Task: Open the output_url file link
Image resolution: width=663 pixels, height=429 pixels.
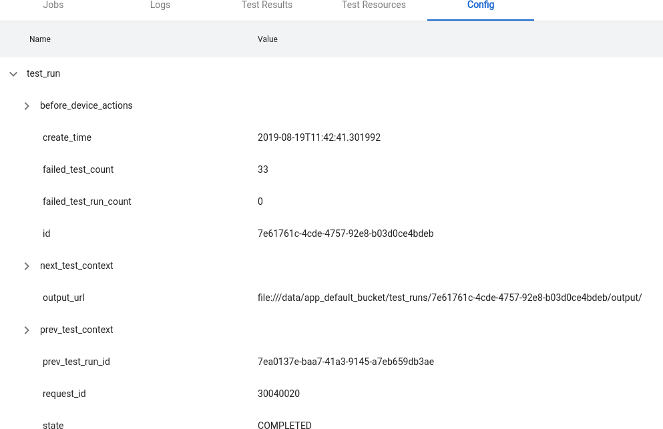Action: click(449, 298)
